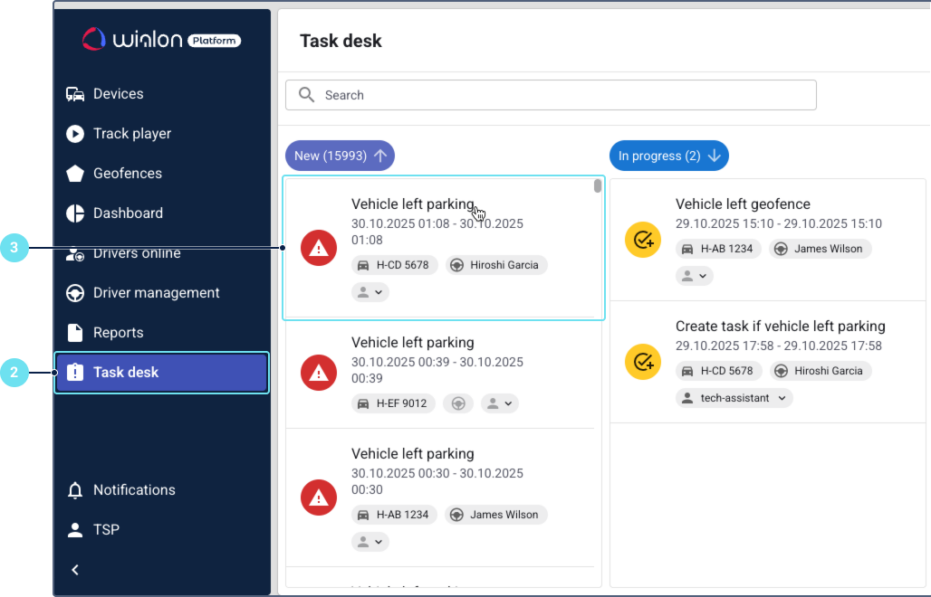Open Devices from the sidebar
The width and height of the screenshot is (931, 597).
118,94
